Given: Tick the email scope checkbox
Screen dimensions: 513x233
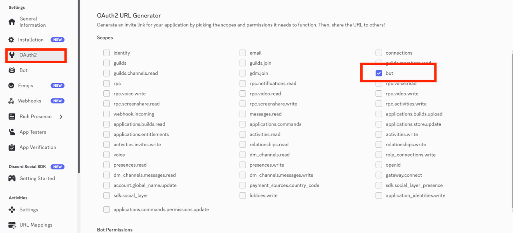Looking at the screenshot, I should 242,53.
